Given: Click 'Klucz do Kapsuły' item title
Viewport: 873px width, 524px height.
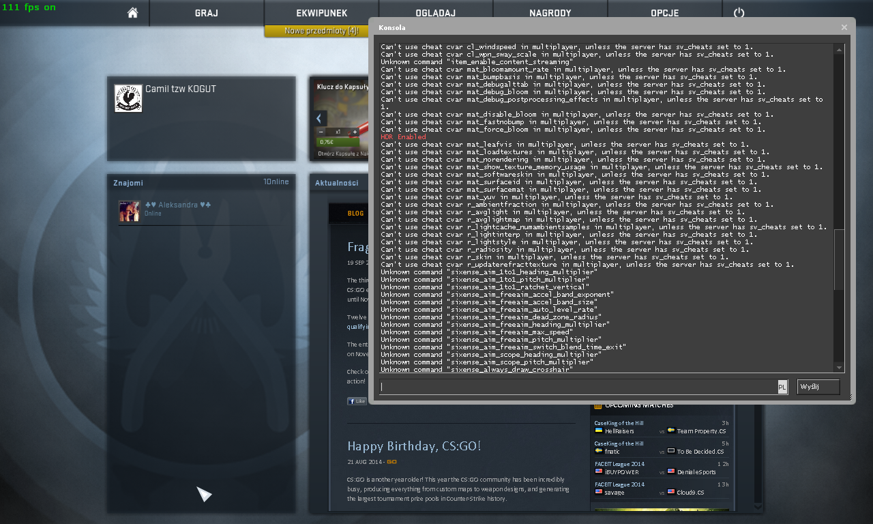Looking at the screenshot, I should (x=342, y=87).
